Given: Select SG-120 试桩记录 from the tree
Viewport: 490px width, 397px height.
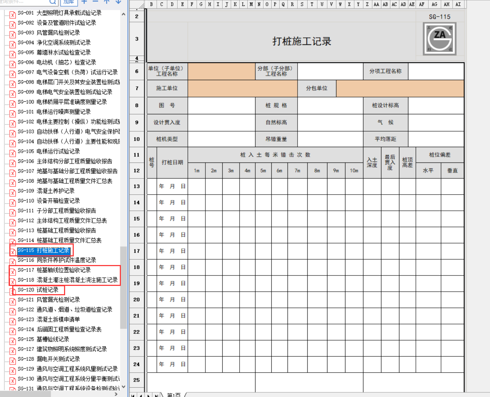Looking at the screenshot, I should coord(47,290).
